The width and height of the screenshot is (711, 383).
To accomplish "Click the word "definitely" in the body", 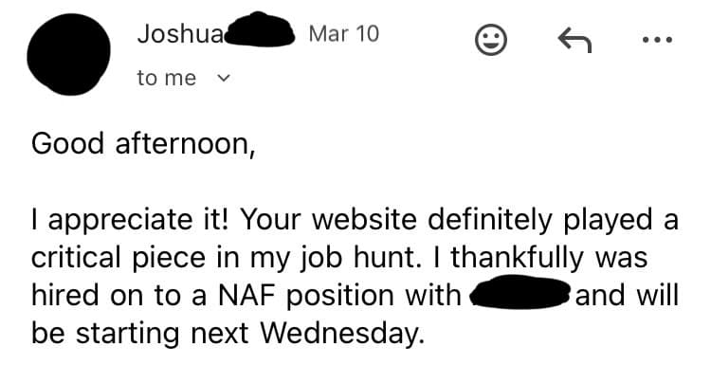I will (478, 220).
